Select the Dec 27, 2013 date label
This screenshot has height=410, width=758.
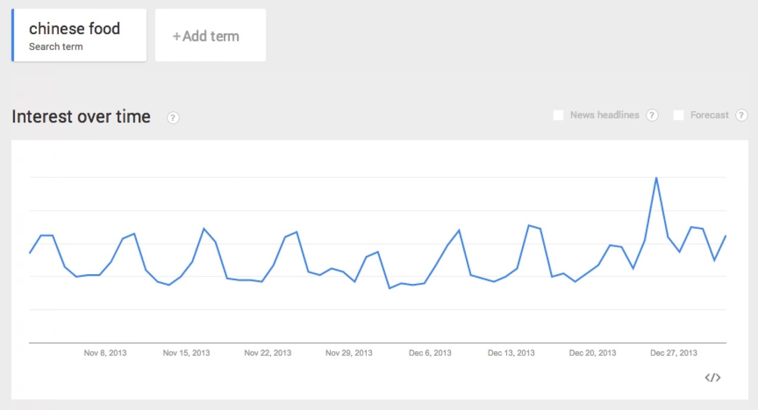[674, 353]
